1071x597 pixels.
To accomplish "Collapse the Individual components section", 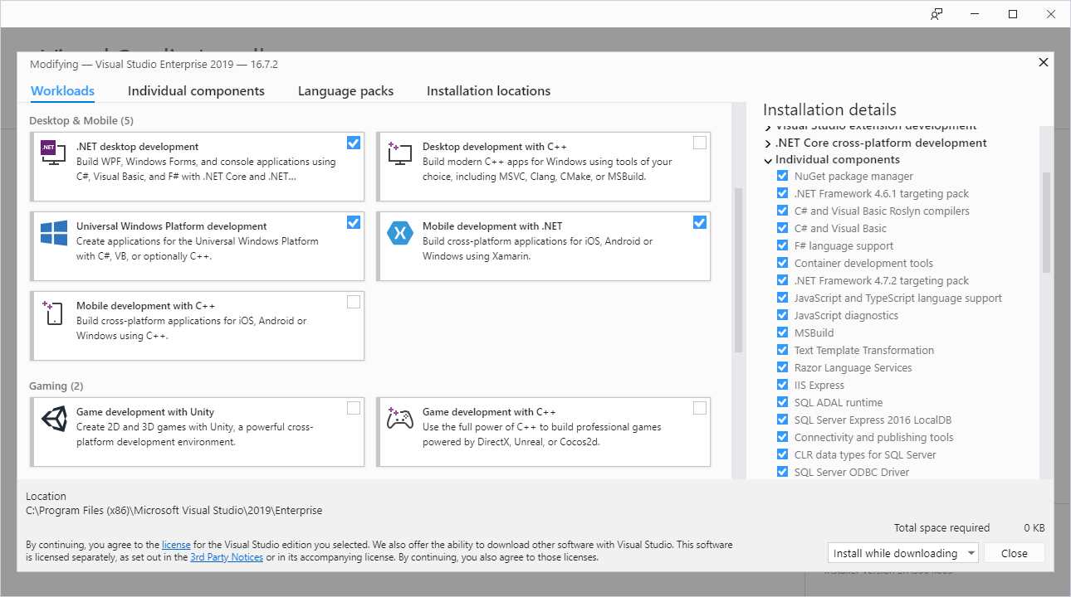I will (x=766, y=159).
